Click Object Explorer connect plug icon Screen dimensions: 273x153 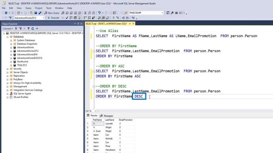coord(16,29)
